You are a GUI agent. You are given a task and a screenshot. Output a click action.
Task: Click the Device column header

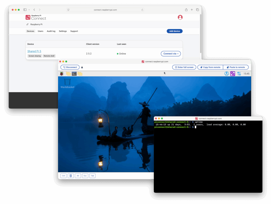(x=31, y=44)
